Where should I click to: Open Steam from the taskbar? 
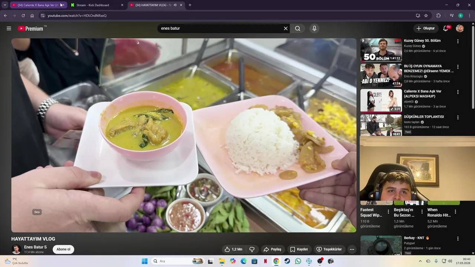point(287,261)
